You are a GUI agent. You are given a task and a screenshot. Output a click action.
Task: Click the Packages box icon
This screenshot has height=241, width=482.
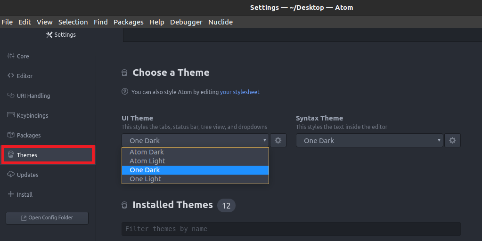[x=11, y=135]
